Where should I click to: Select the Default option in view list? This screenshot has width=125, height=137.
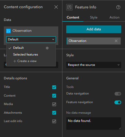point(31,48)
